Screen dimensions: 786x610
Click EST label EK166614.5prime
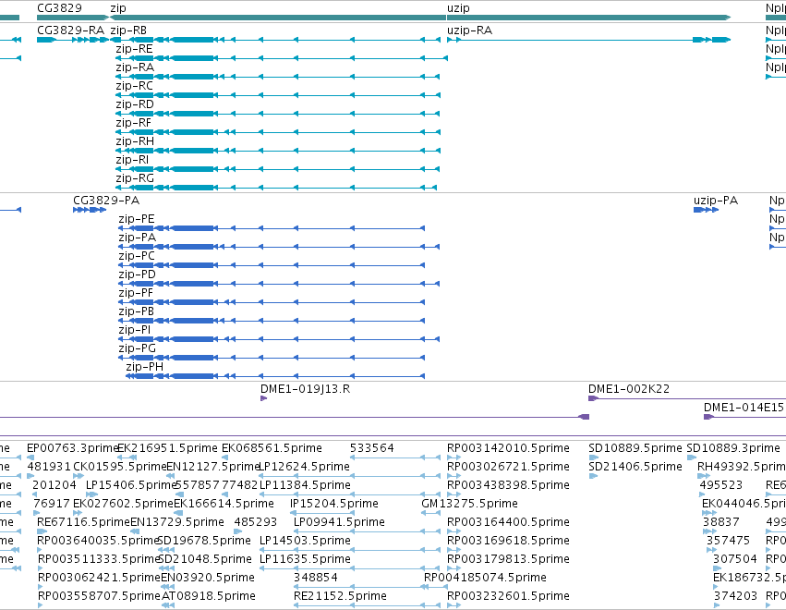coord(224,504)
